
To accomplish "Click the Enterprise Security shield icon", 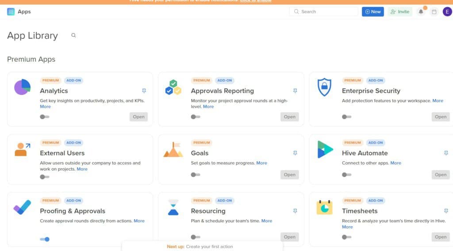I will click(324, 87).
